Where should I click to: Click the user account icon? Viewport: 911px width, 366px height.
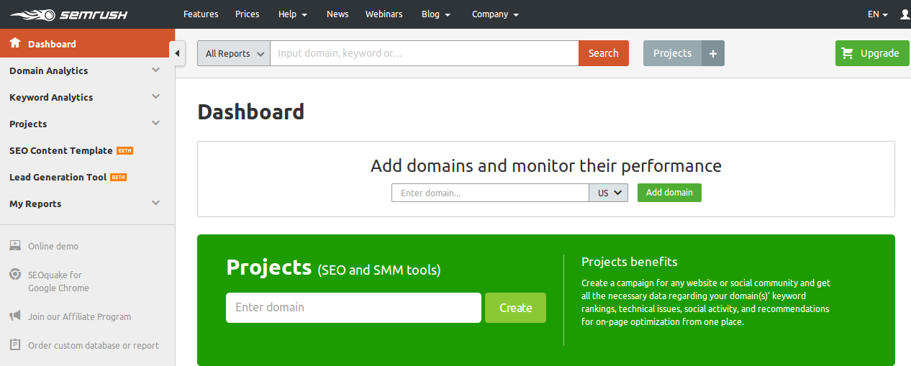coord(905,14)
